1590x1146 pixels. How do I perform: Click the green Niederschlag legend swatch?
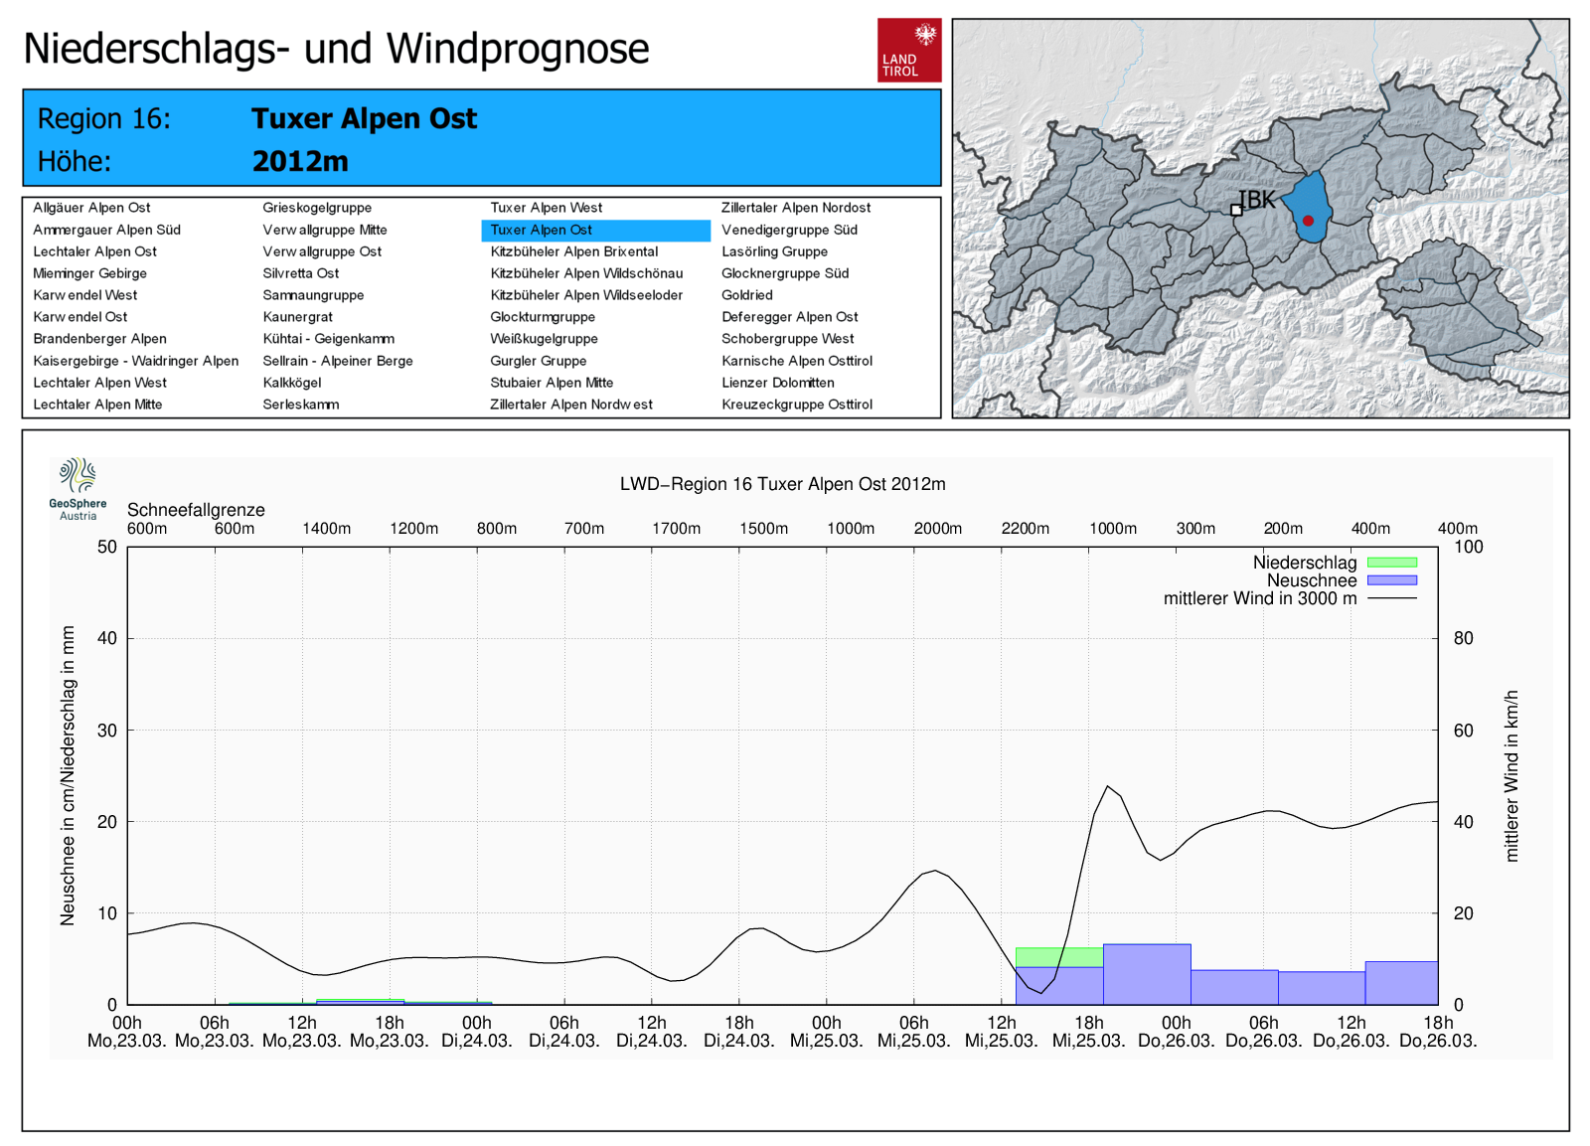(x=1391, y=563)
